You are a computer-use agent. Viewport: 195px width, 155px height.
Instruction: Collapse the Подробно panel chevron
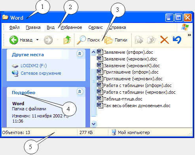pos(80,91)
